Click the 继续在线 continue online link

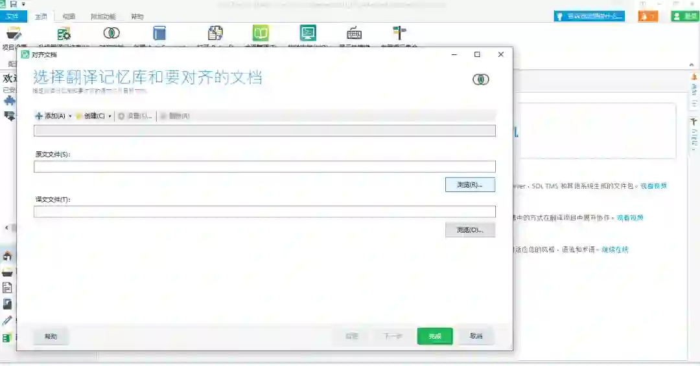click(x=614, y=250)
